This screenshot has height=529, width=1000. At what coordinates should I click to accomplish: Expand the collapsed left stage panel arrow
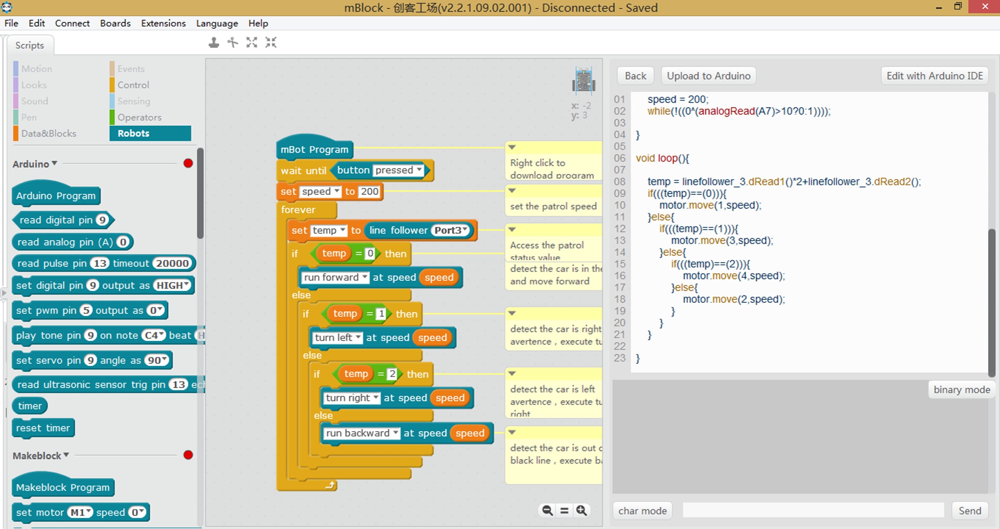tap(3, 293)
